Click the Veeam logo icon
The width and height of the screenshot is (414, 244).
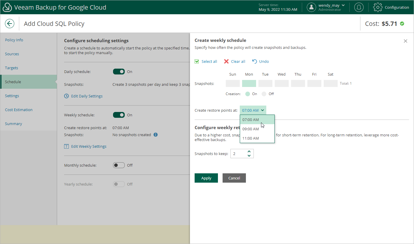click(7, 7)
